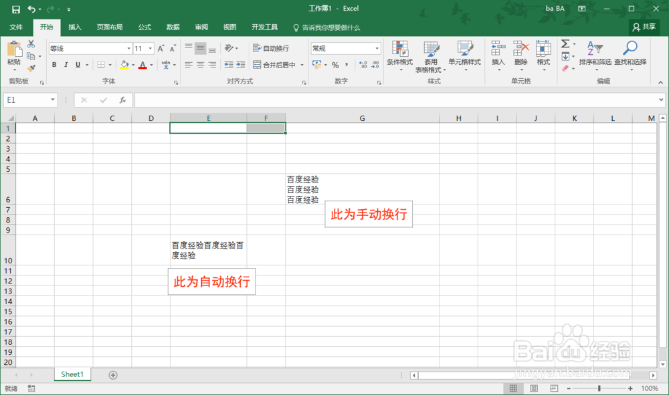This screenshot has height=395, width=669.
Task: Click the AutoSum (Σ) icon
Action: 564,43
